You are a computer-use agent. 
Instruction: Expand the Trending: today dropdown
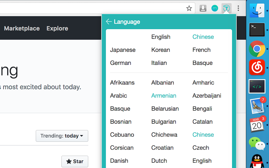point(62,136)
